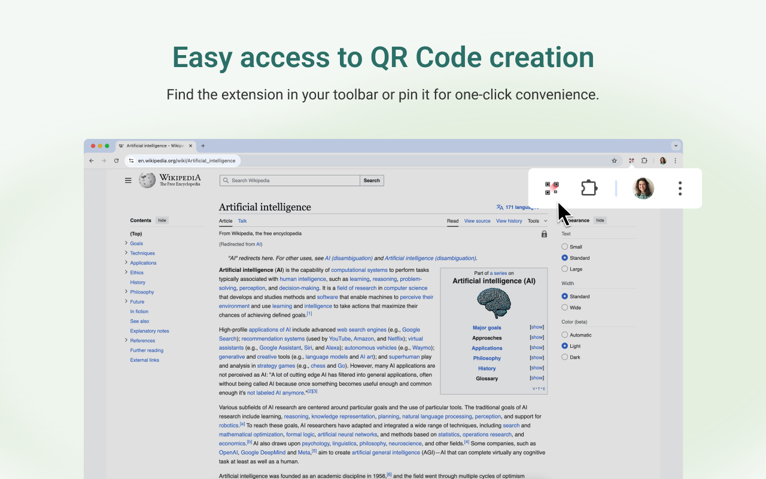The width and height of the screenshot is (766, 479).
Task: Click the Wikipedia globe logo
Action: (147, 180)
